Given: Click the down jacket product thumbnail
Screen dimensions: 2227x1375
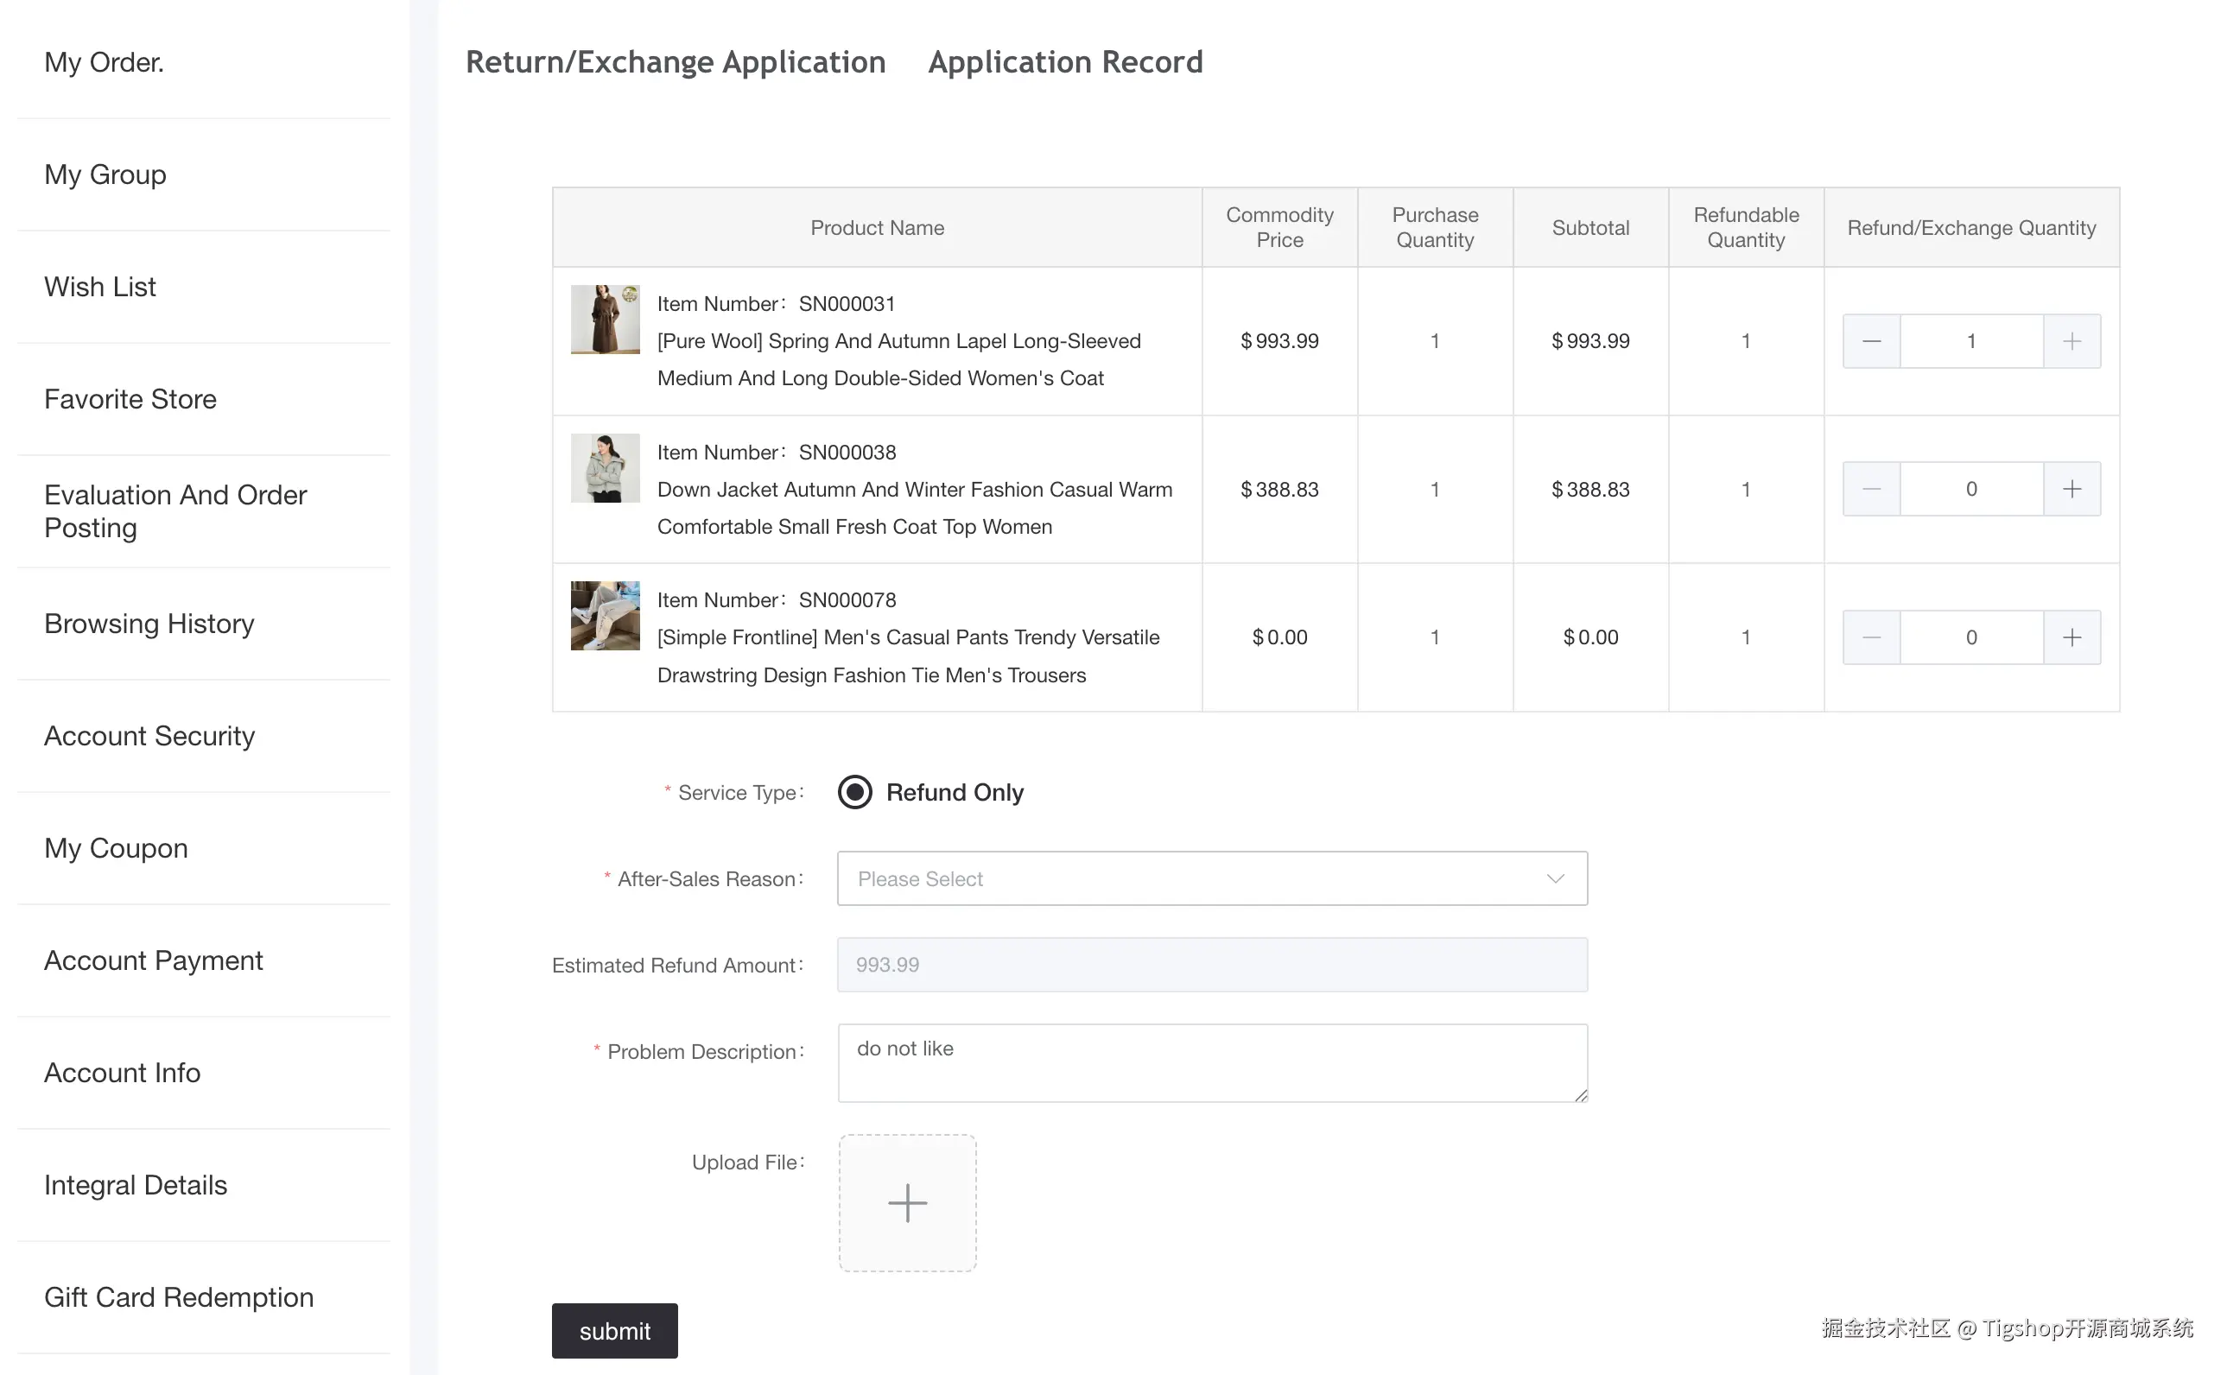Looking at the screenshot, I should (605, 467).
